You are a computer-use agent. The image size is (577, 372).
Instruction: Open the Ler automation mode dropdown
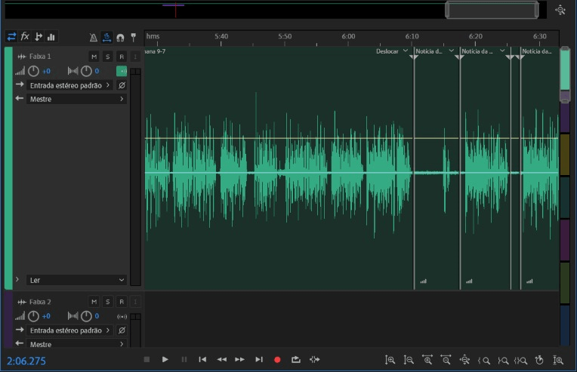coord(76,280)
